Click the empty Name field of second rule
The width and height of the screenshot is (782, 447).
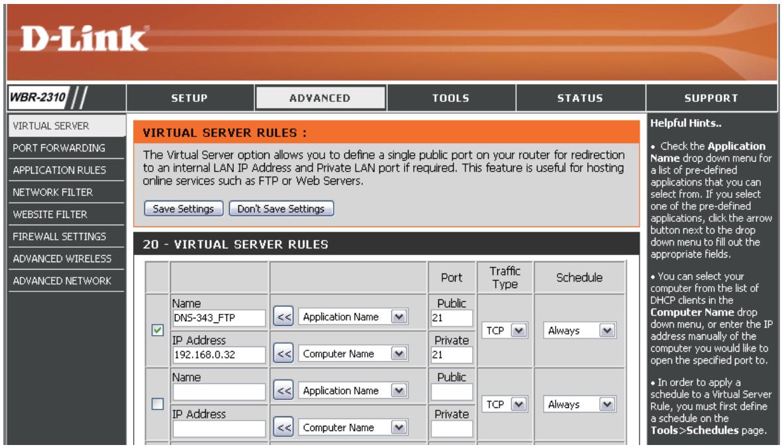click(x=219, y=391)
